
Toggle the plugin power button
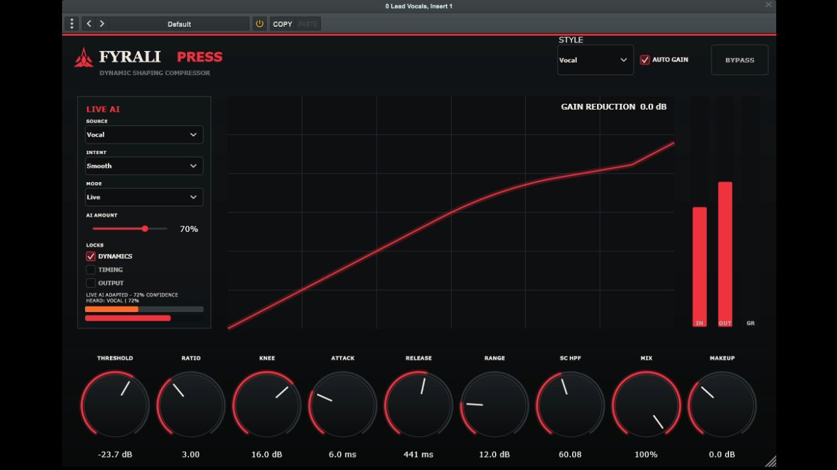pos(260,23)
